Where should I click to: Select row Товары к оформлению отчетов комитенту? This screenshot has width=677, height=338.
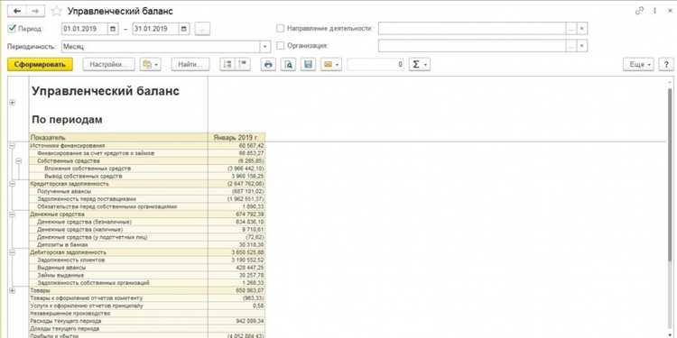coord(147,298)
